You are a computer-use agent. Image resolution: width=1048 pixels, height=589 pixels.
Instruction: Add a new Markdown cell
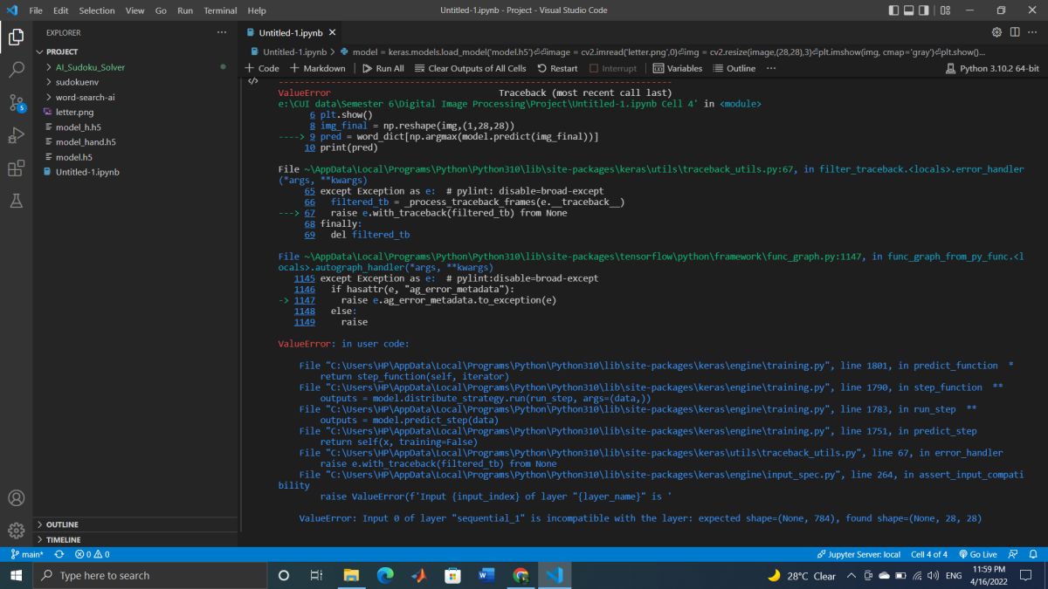[318, 68]
